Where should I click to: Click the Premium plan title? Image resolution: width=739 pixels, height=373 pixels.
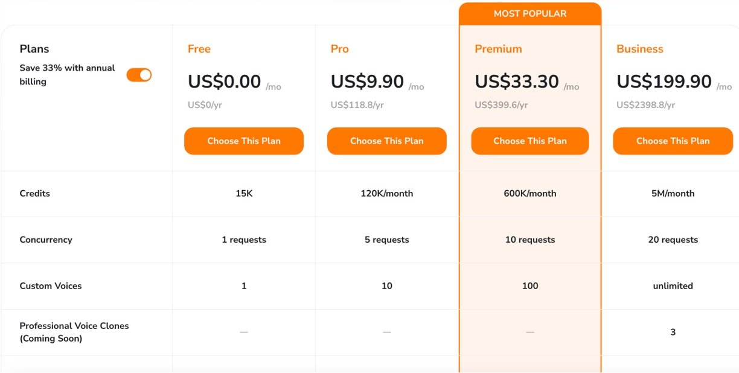click(498, 49)
